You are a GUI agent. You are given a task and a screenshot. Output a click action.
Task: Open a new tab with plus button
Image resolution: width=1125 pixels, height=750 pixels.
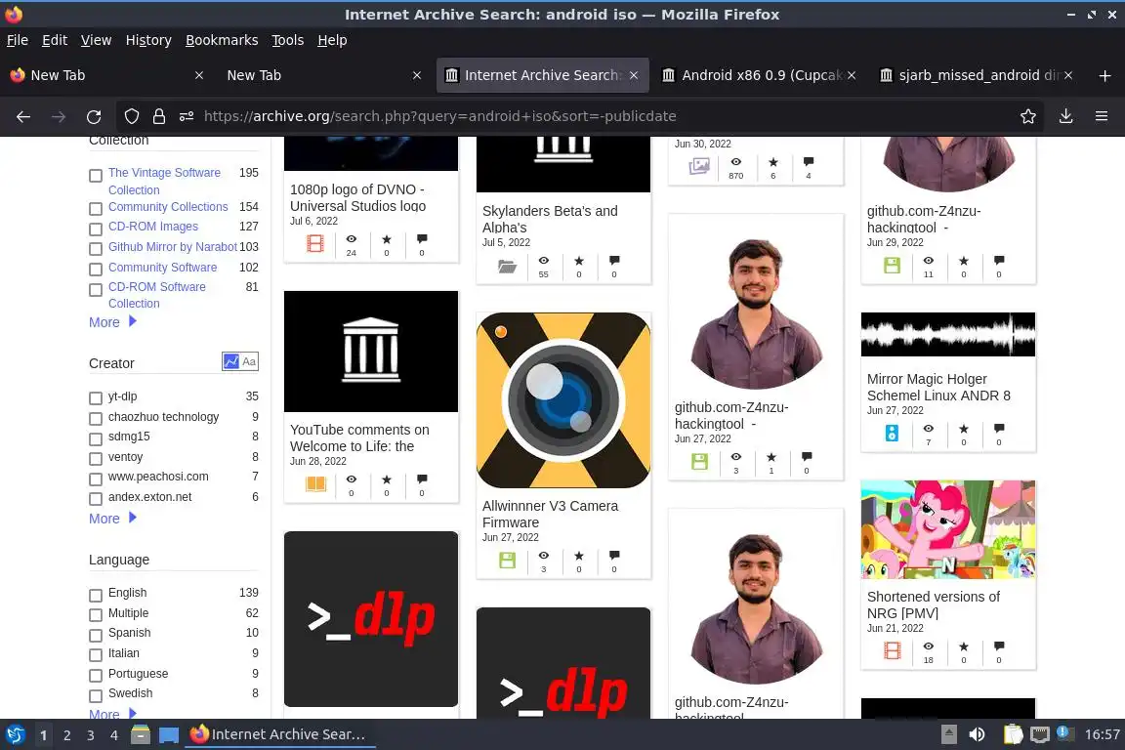pyautogui.click(x=1104, y=75)
